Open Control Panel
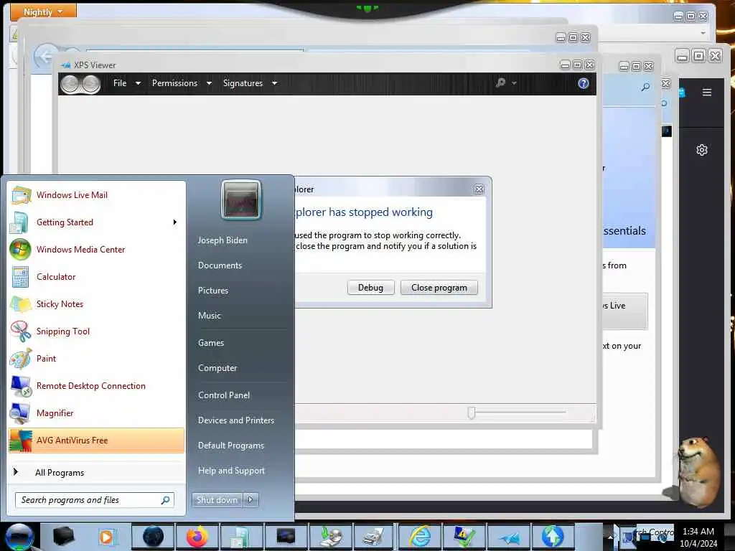 [224, 395]
